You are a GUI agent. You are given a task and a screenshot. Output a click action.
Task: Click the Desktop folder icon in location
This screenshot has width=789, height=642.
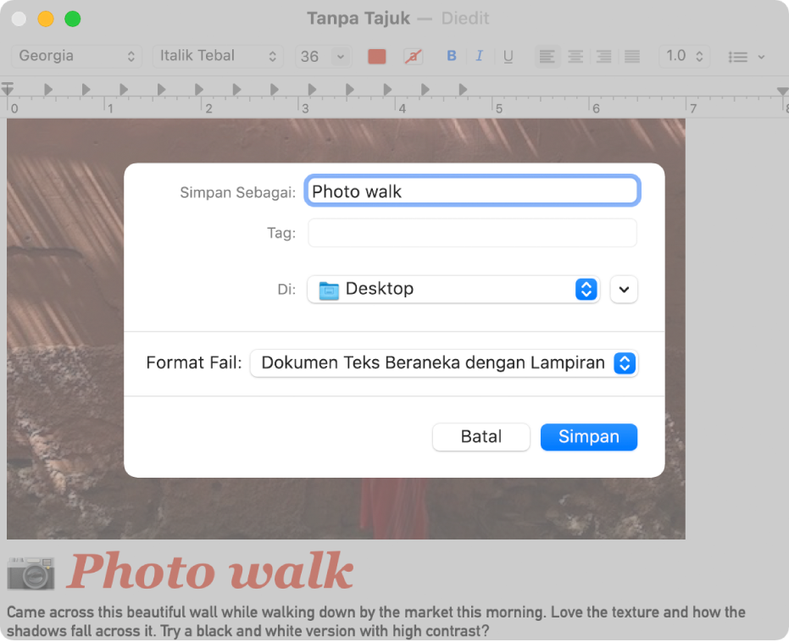click(x=329, y=290)
